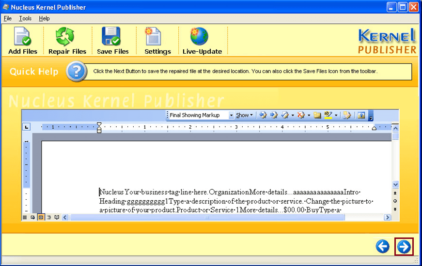The width and height of the screenshot is (422, 266).
Task: Click the Save Files floppy icon
Action: [x=112, y=41]
